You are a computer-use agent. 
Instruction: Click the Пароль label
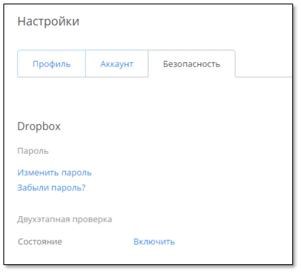coord(33,151)
